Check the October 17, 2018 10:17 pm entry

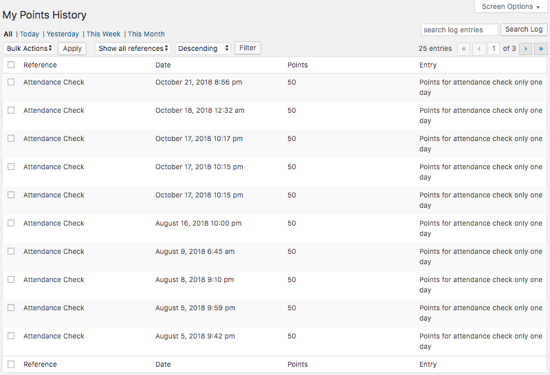pos(11,138)
